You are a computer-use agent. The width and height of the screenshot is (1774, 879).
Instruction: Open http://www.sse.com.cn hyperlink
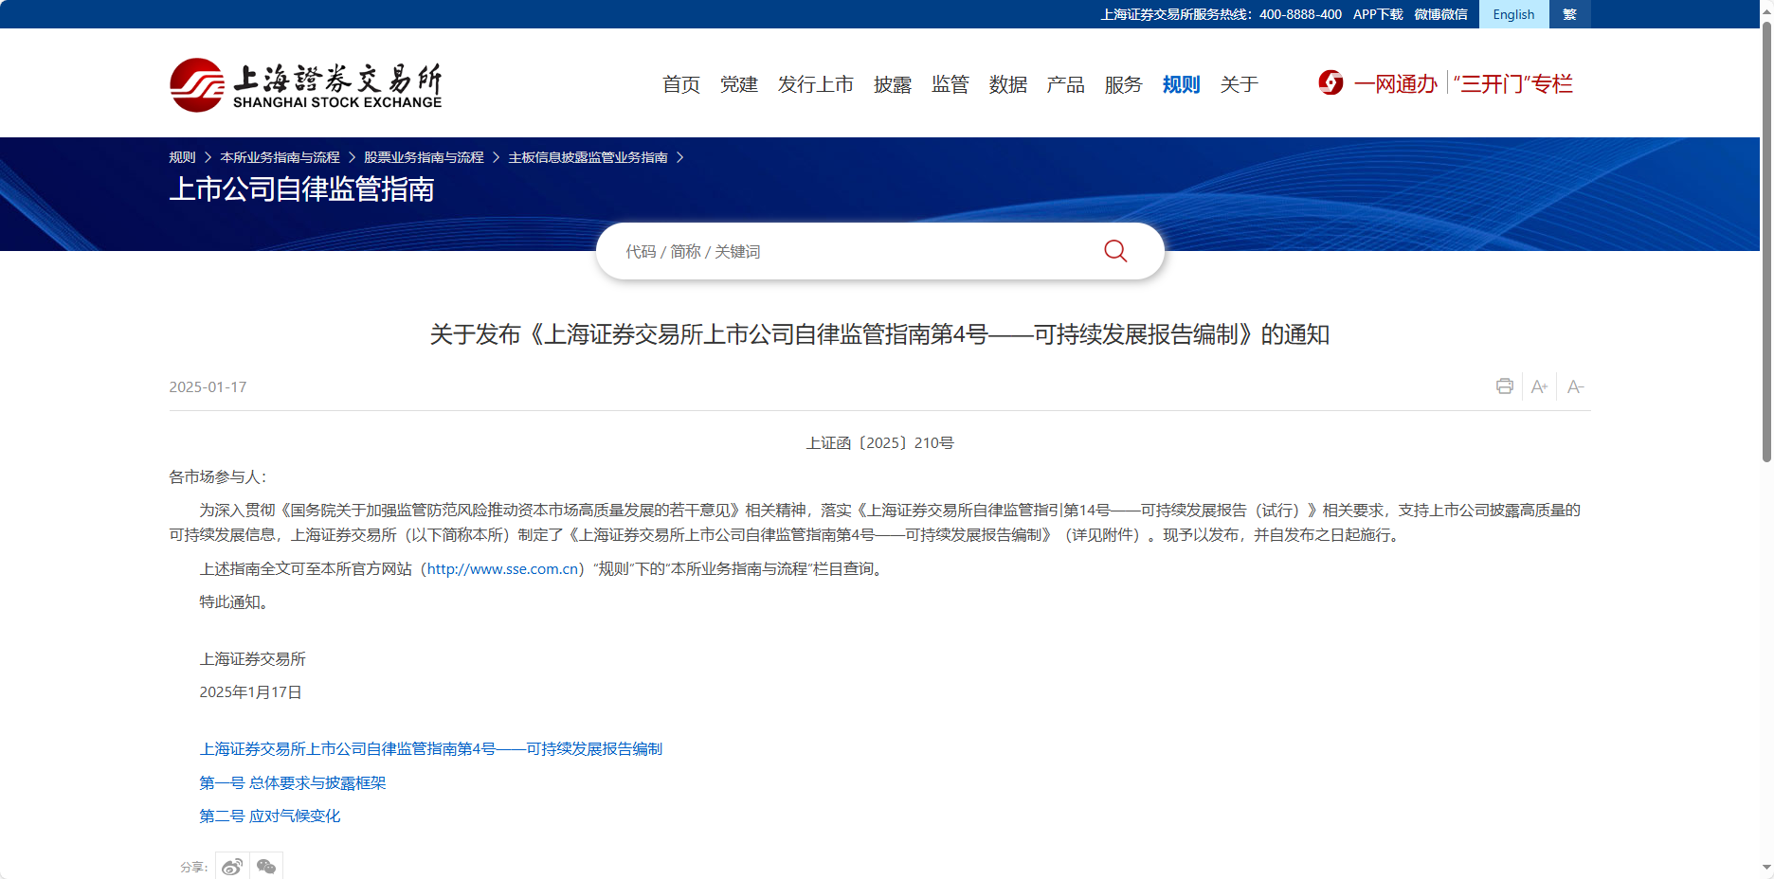point(502,569)
